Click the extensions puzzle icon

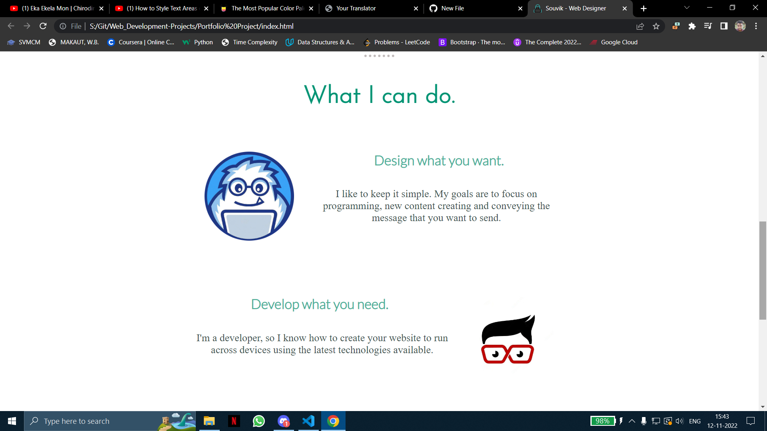692,26
